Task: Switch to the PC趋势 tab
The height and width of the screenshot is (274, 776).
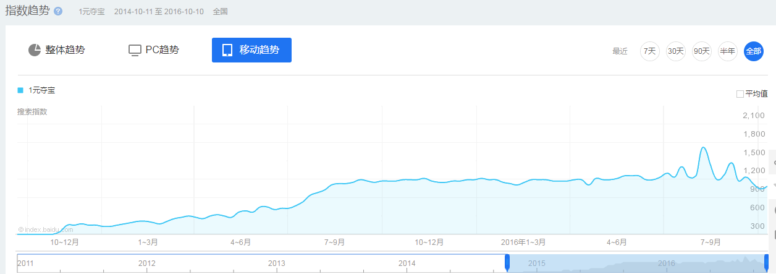Action: point(154,50)
